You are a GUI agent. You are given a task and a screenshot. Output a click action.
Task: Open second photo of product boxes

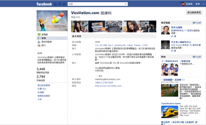coord(97,26)
